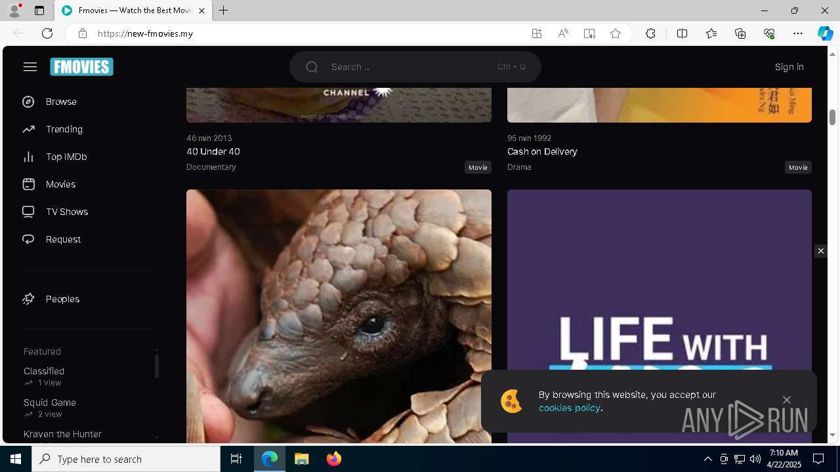
Task: Open the cookies policy link
Action: 569,408
